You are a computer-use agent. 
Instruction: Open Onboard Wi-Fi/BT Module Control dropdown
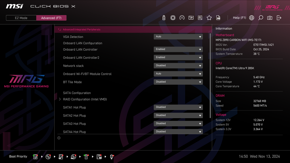point(178,74)
